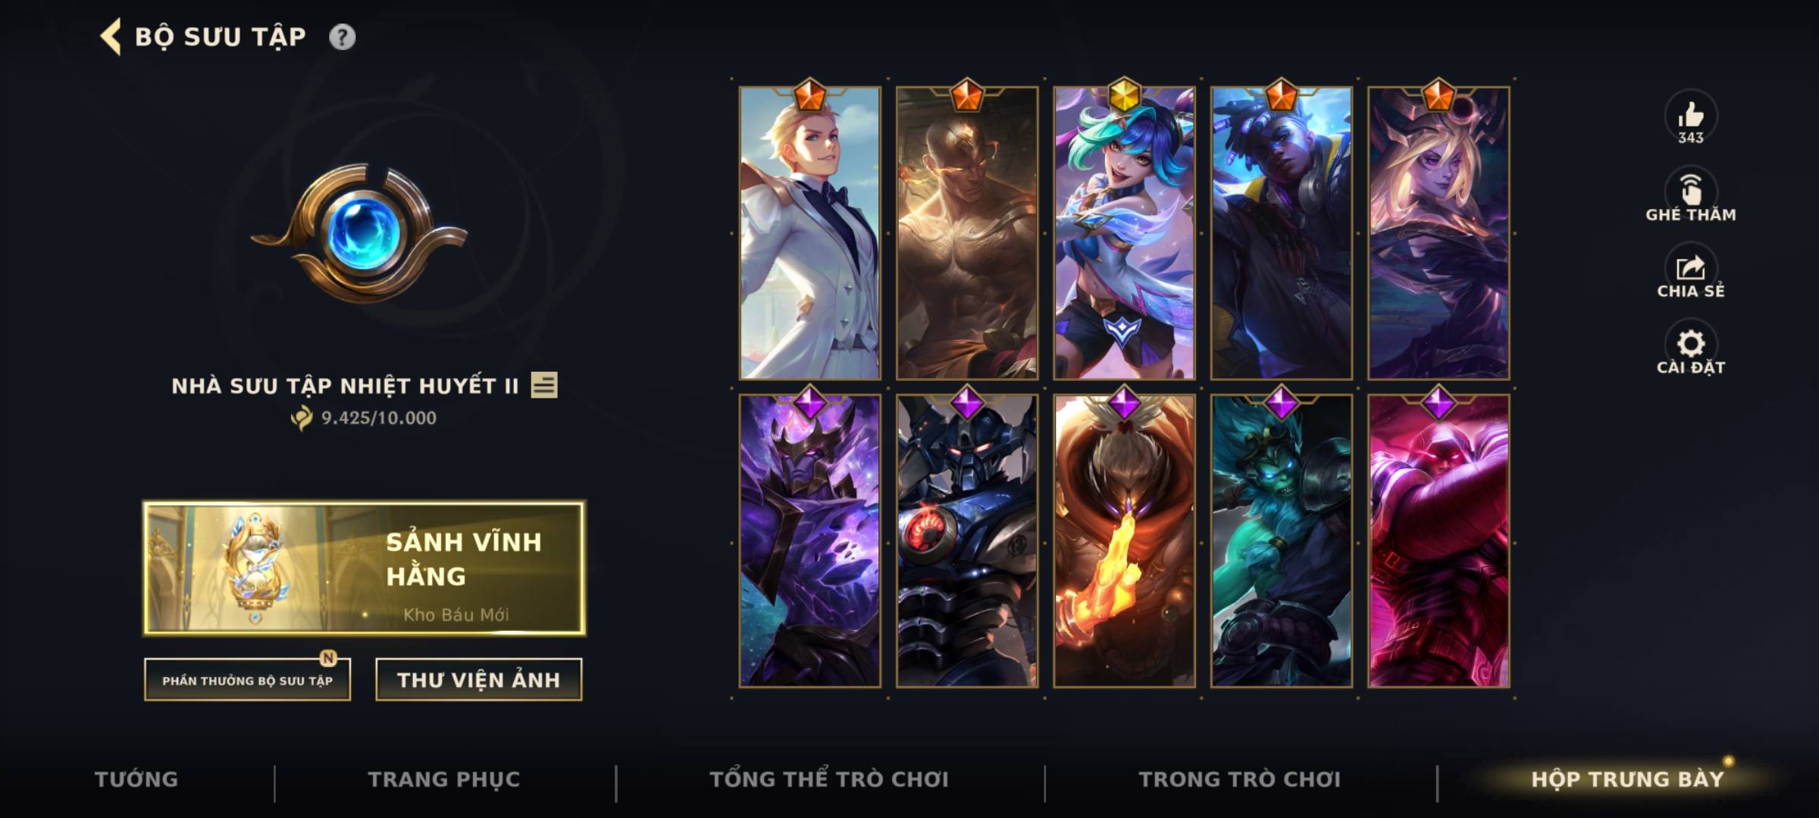Switch to the Tướng tab
Viewport: 1819px width, 818px height.
click(136, 779)
